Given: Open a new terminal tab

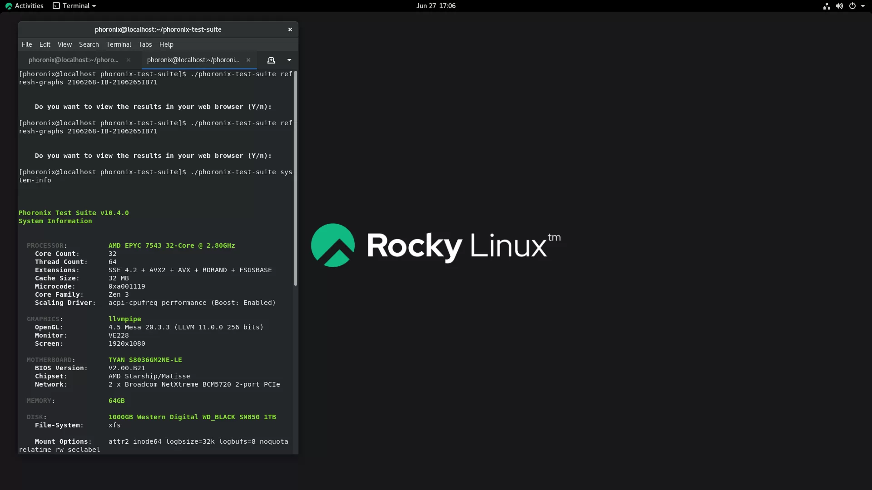Looking at the screenshot, I should pos(271,60).
